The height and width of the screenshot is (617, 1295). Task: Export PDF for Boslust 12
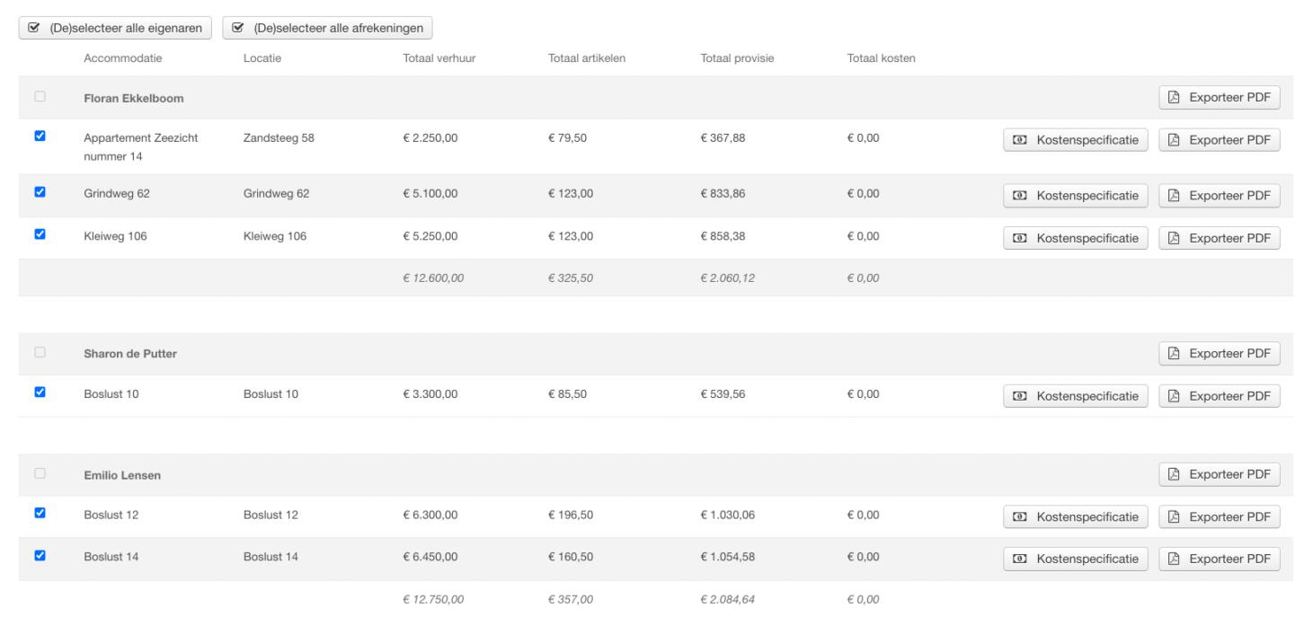coord(1219,516)
